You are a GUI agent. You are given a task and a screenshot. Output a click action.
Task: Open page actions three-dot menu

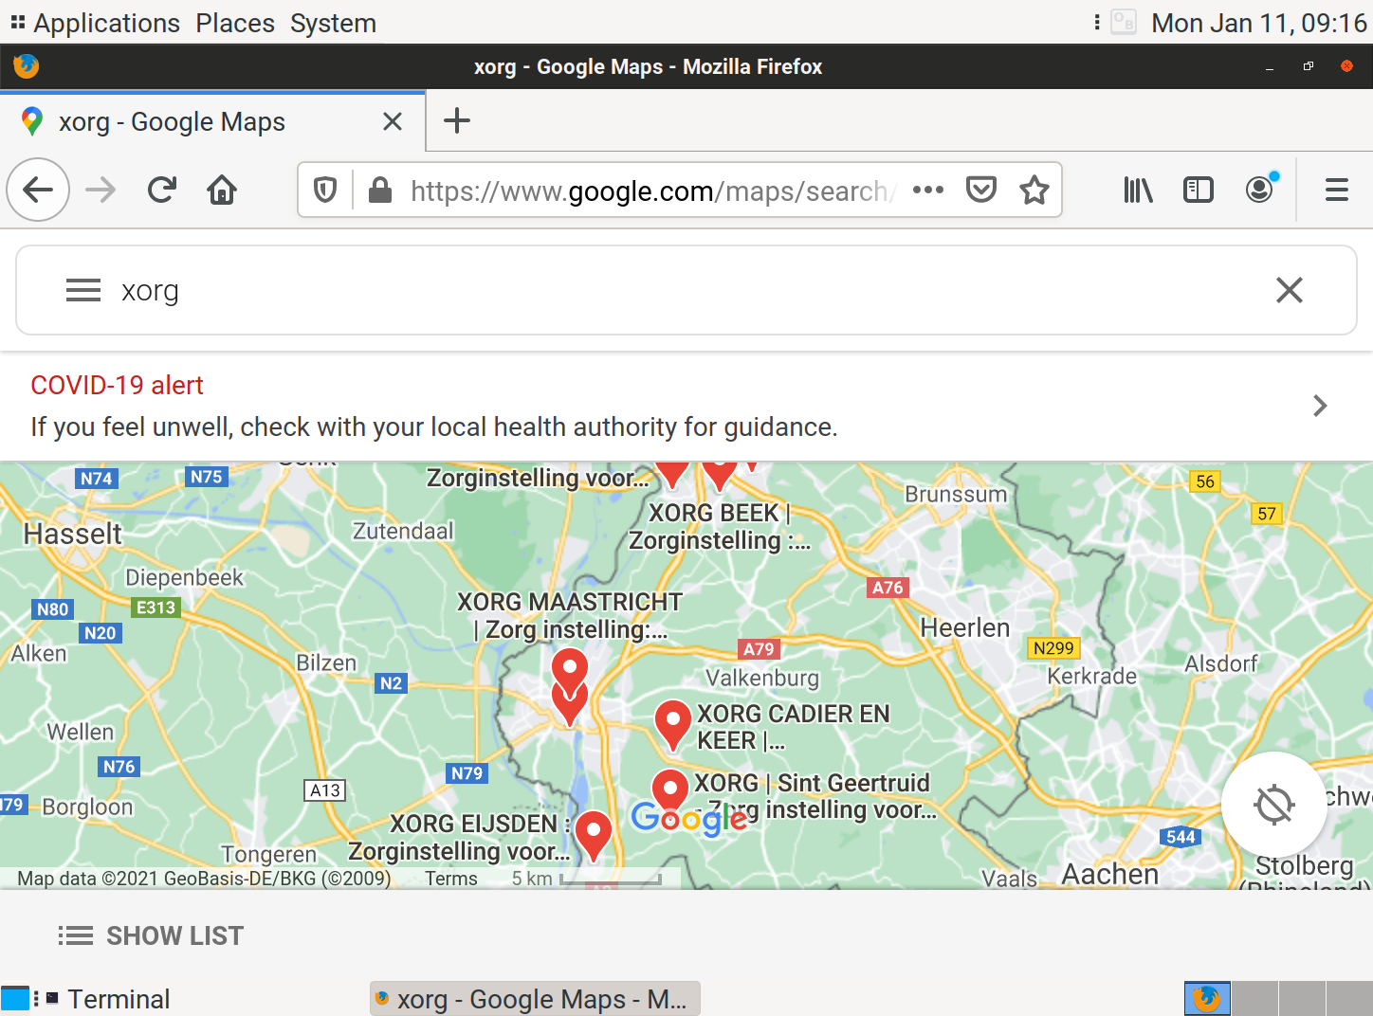coord(928,190)
